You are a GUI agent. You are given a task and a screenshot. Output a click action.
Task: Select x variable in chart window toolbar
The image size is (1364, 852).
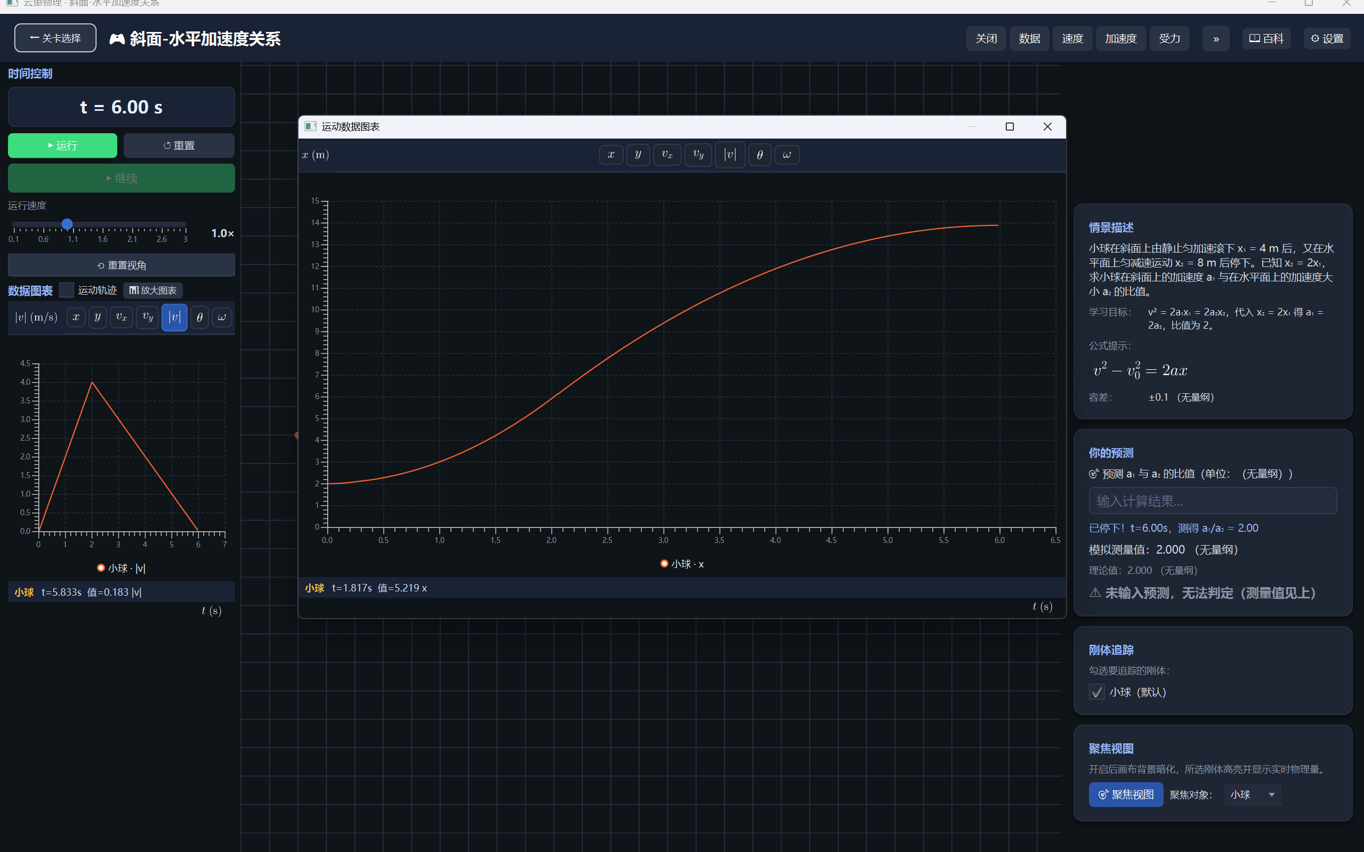611,155
